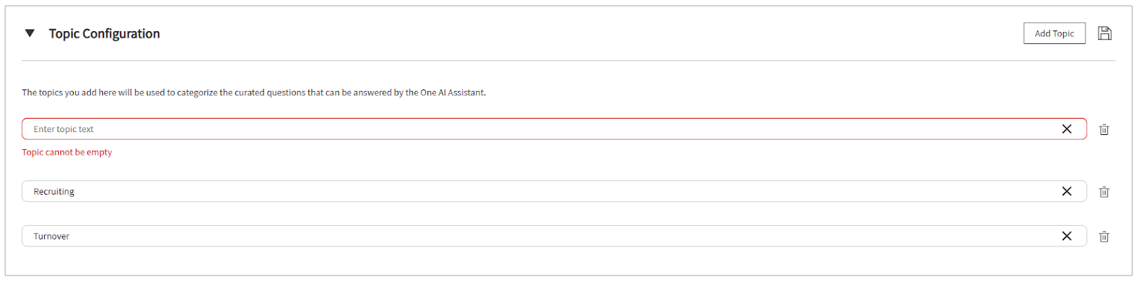This screenshot has height=282, width=1136.
Task: Delete the empty topic row via its trash icon
Action: [x=1104, y=129]
